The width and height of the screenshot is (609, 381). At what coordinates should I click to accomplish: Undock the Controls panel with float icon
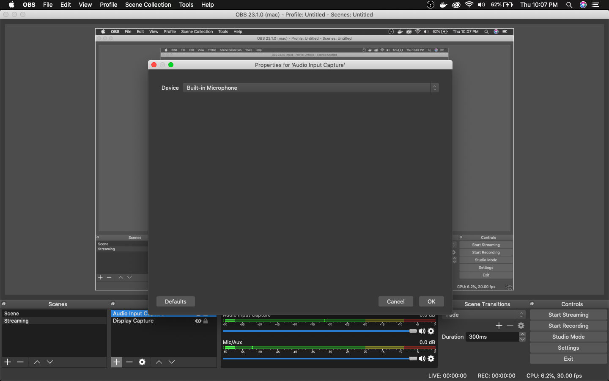[532, 304]
